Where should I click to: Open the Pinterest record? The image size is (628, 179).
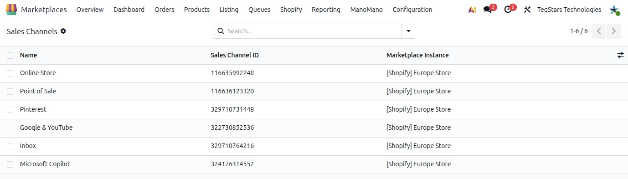click(33, 109)
